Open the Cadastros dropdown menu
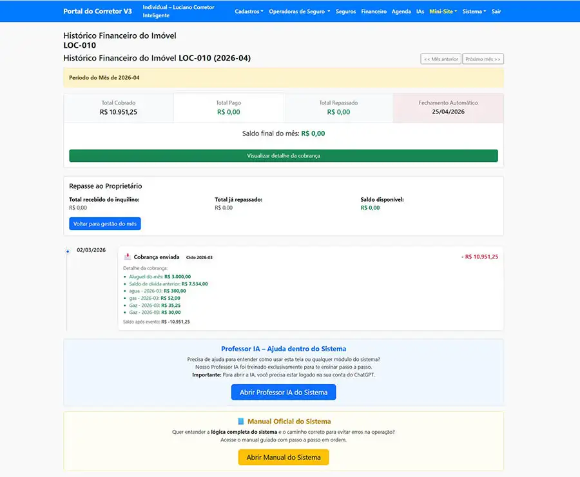 [249, 12]
